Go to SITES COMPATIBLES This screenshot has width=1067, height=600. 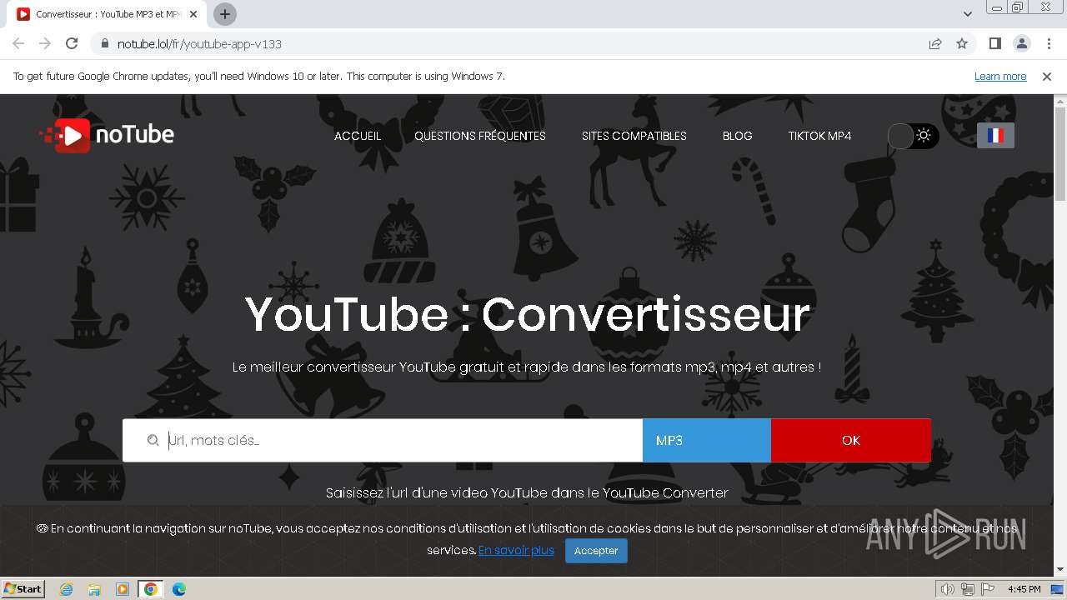click(634, 136)
